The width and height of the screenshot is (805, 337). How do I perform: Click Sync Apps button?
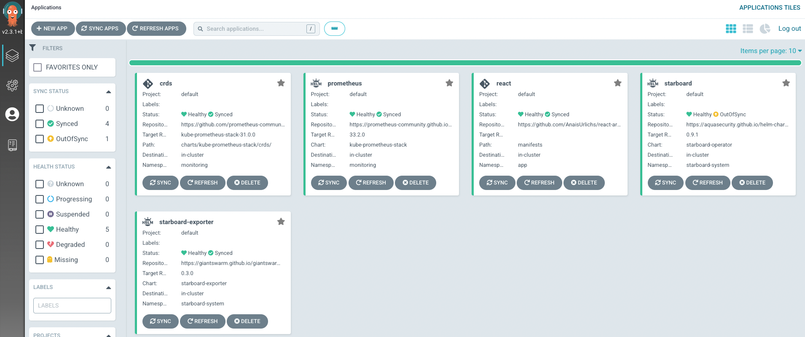[100, 29]
